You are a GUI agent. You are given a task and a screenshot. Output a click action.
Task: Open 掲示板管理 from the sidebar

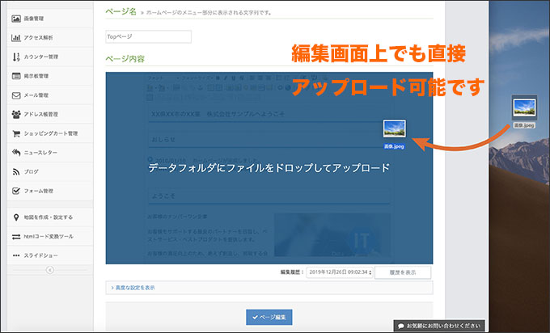point(50,76)
